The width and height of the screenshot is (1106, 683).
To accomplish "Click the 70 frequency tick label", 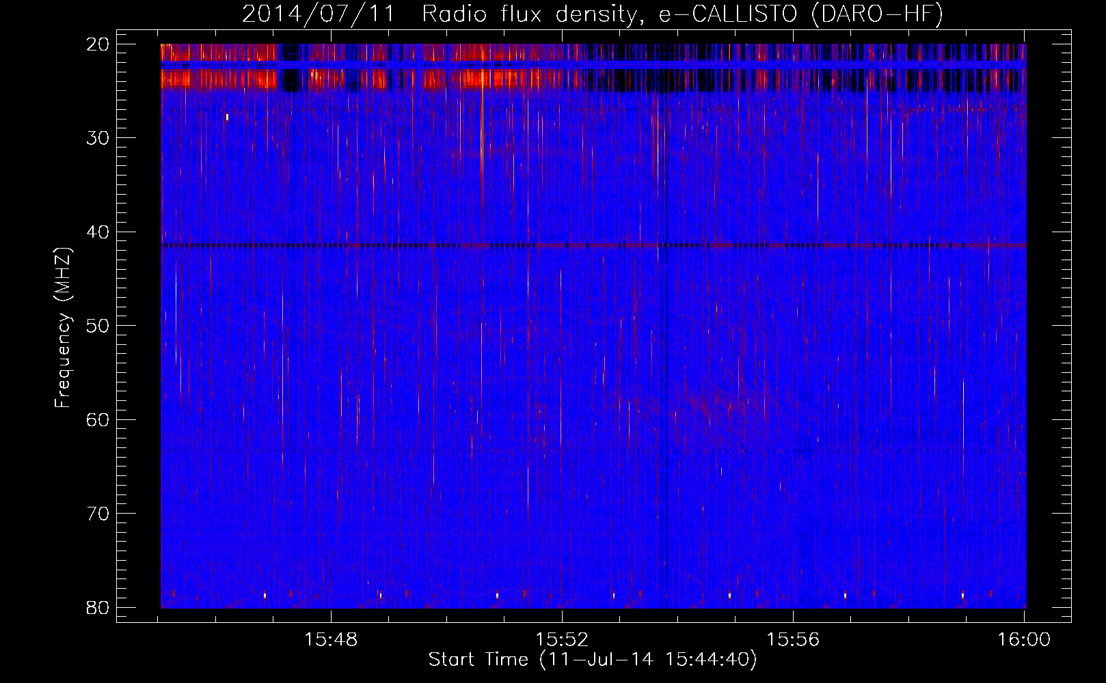I will [98, 514].
